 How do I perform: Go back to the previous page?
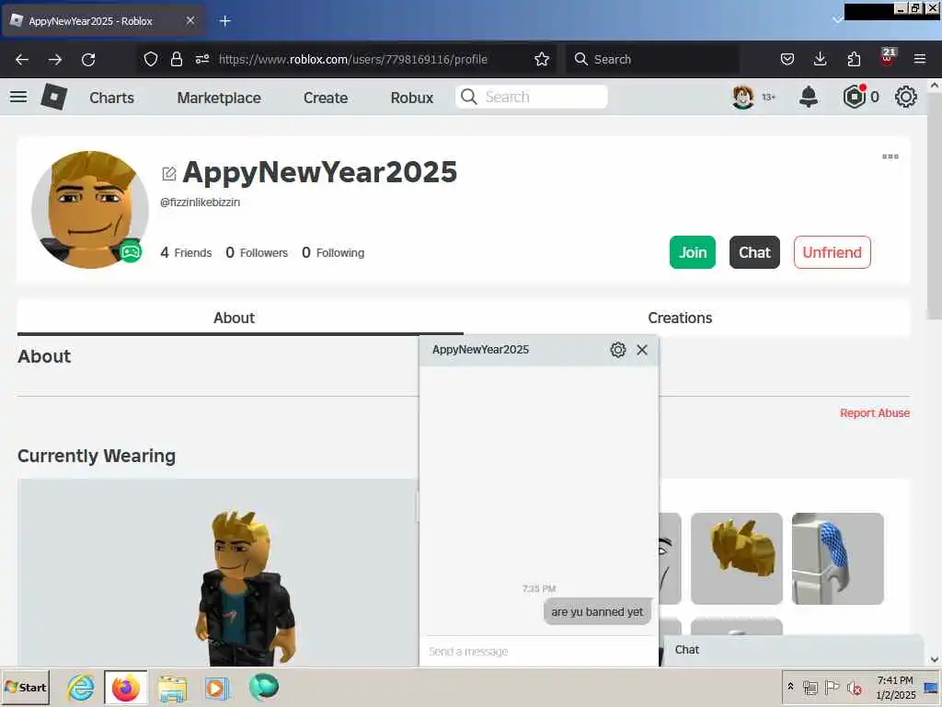(22, 60)
